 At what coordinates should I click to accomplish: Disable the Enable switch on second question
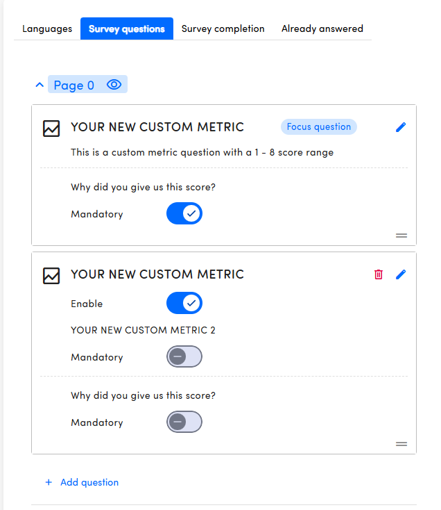184,304
